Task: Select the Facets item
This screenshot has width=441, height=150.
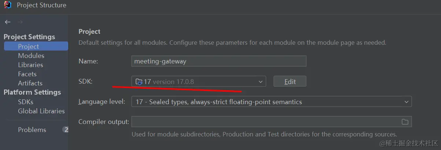Action: pos(27,74)
